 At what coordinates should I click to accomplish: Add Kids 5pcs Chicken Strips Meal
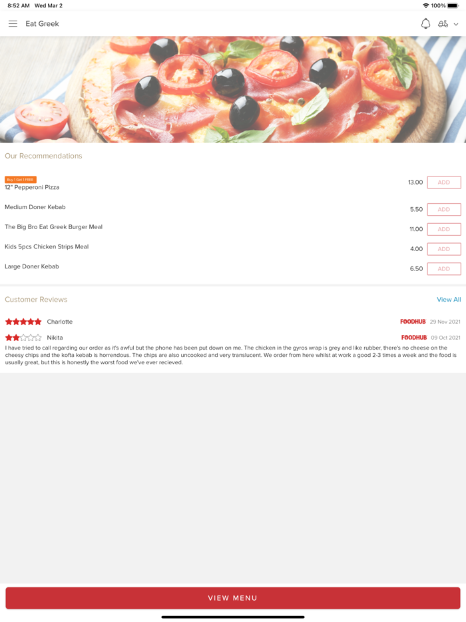[444, 249]
